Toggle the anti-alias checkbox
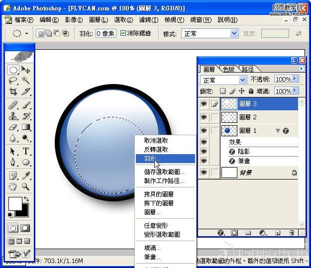The image size is (311, 268). [123, 33]
